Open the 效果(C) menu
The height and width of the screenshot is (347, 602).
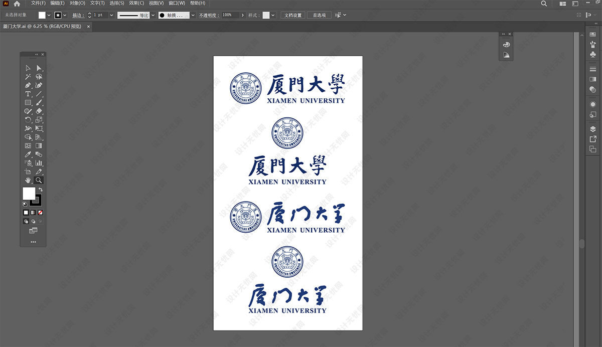click(136, 3)
